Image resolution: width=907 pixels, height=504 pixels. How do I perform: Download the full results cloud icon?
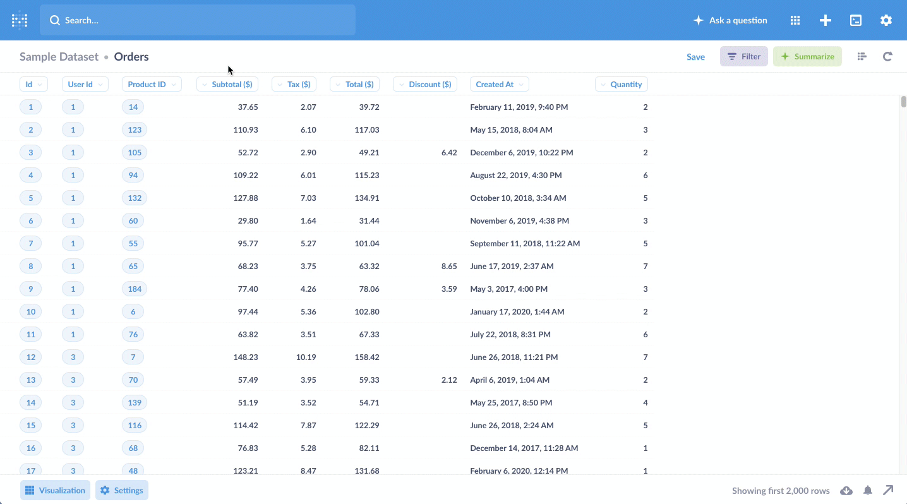pyautogui.click(x=846, y=491)
